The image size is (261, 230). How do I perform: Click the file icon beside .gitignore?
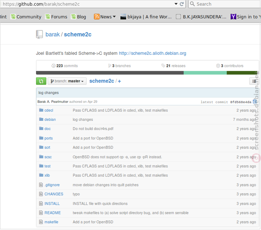pos(41,185)
